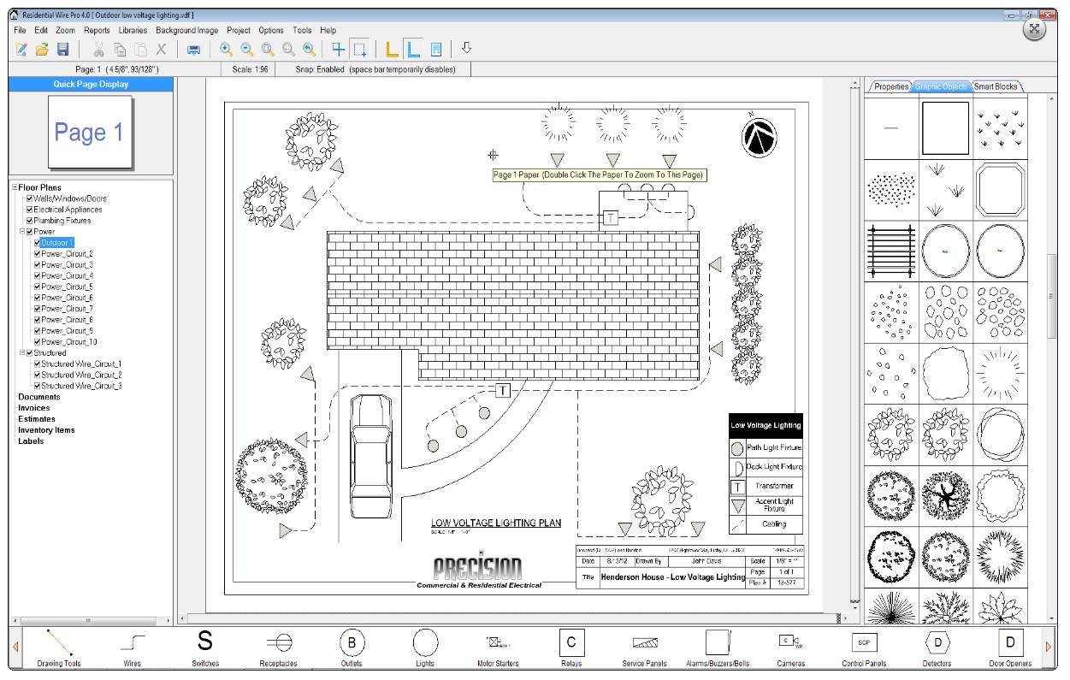Open the Libraries menu
The image size is (1070, 680).
tap(133, 30)
